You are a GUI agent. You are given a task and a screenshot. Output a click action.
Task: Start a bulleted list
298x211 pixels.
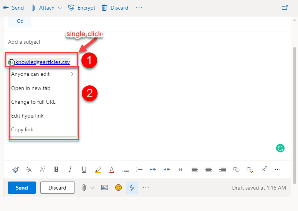click(x=126, y=169)
